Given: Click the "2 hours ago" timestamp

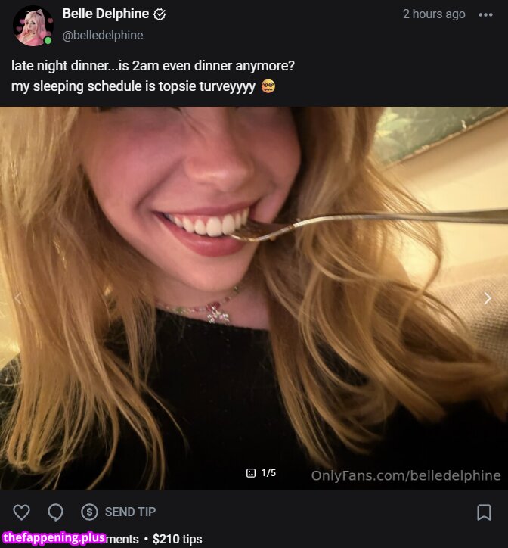Looking at the screenshot, I should point(434,14).
